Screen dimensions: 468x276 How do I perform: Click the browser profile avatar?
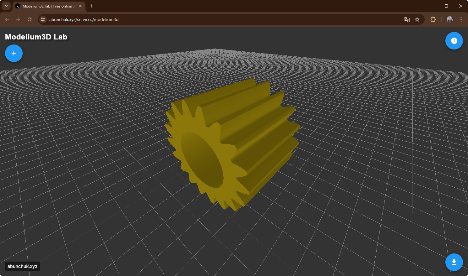coord(449,19)
